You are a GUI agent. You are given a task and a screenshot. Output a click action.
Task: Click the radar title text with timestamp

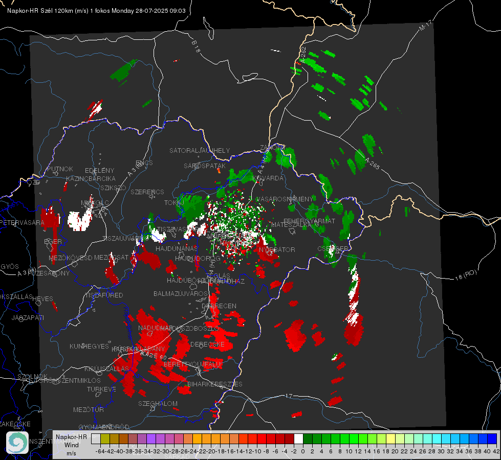tap(96, 11)
